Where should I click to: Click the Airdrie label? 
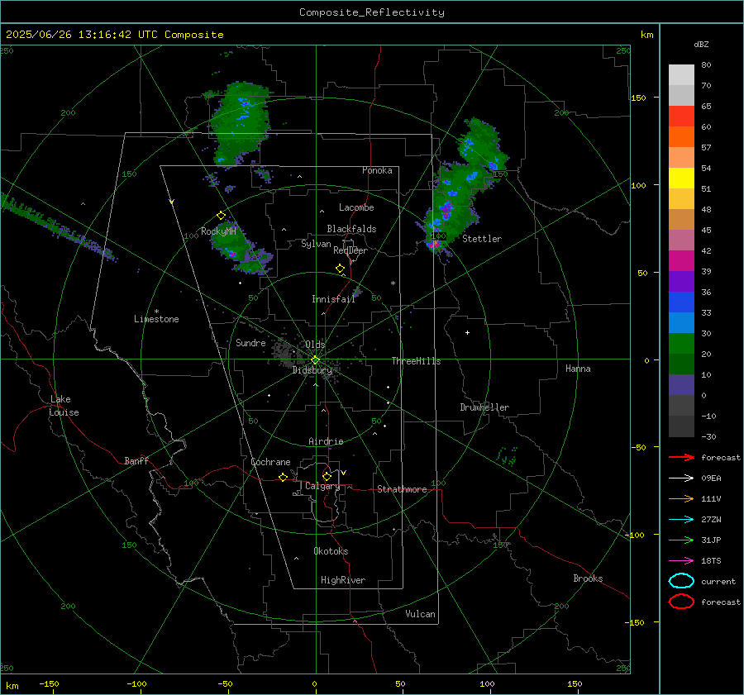point(326,441)
